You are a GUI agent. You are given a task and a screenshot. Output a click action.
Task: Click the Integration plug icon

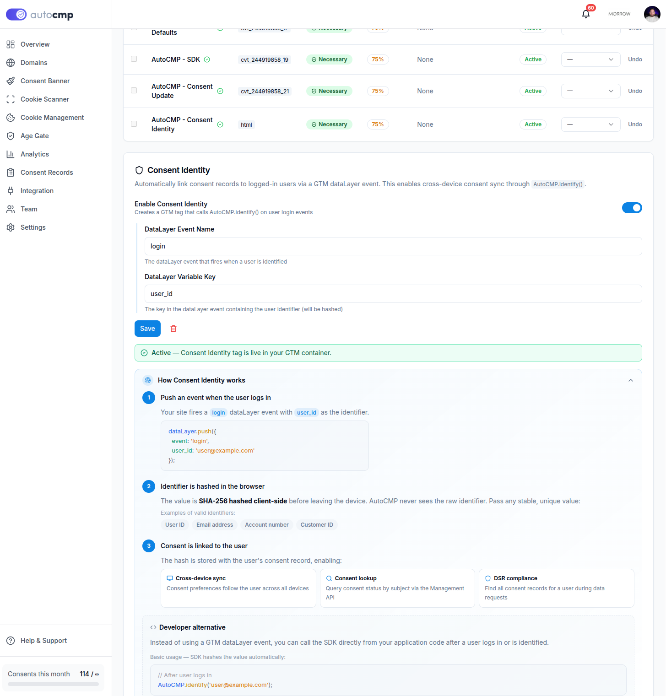pyautogui.click(x=11, y=191)
